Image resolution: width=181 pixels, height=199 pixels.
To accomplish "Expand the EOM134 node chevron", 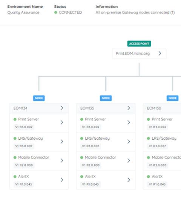I will 62,108.
